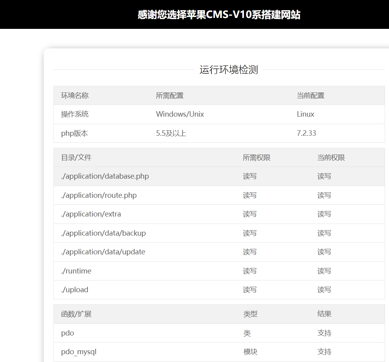The image size is (389, 362).
Task: Click the page title 感谢您选择苹果CMS-V10系搭建网站
Action: (x=219, y=15)
